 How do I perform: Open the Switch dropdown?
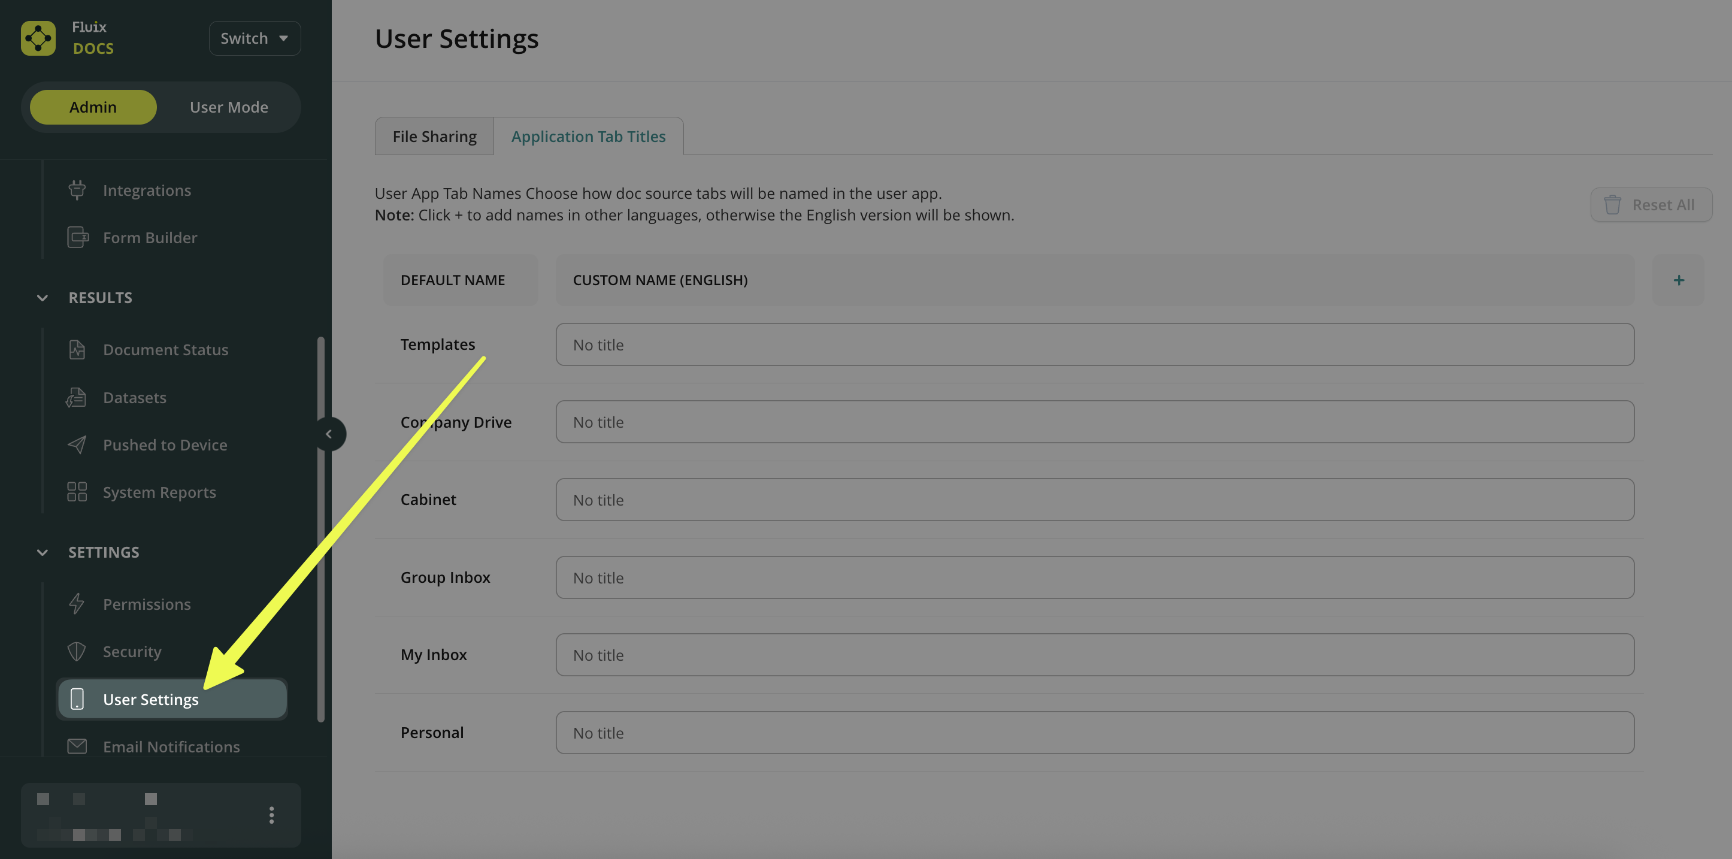[x=254, y=38]
